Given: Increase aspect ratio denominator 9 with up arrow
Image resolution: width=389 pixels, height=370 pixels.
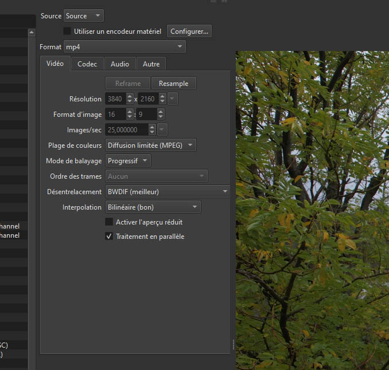Looking at the screenshot, I should 161,112.
